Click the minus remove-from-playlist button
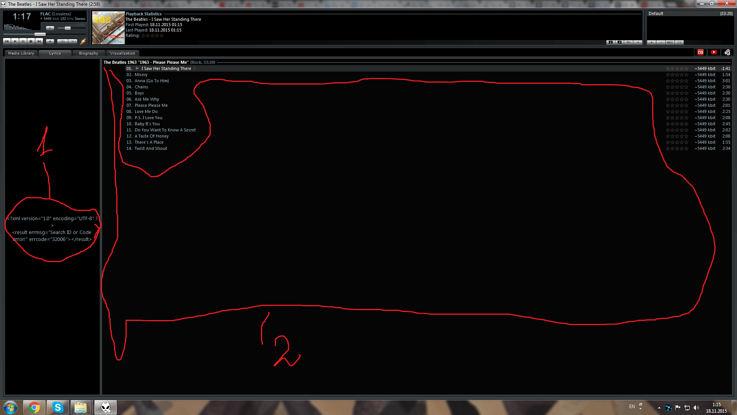This screenshot has width=737, height=415. point(661,42)
